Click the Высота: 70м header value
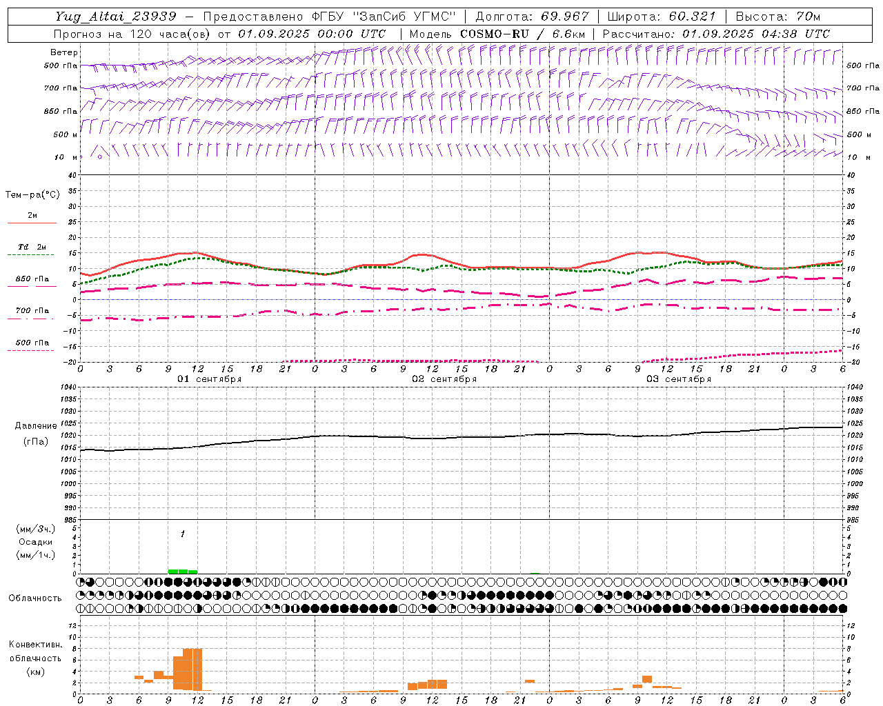Screen dimensions: 883x706 pos(778,16)
